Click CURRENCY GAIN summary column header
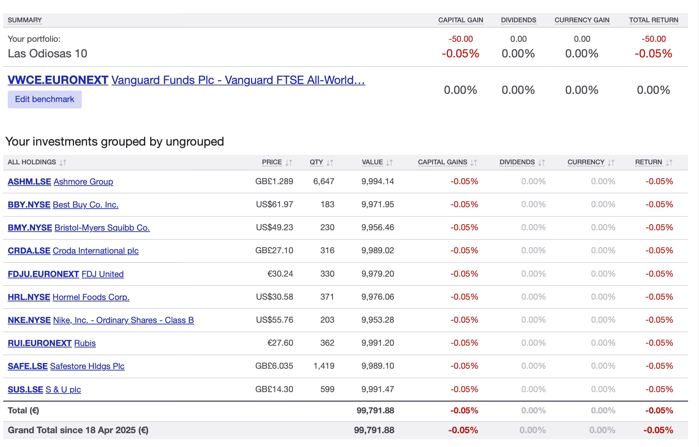This screenshot has height=447, width=699. 582,20
